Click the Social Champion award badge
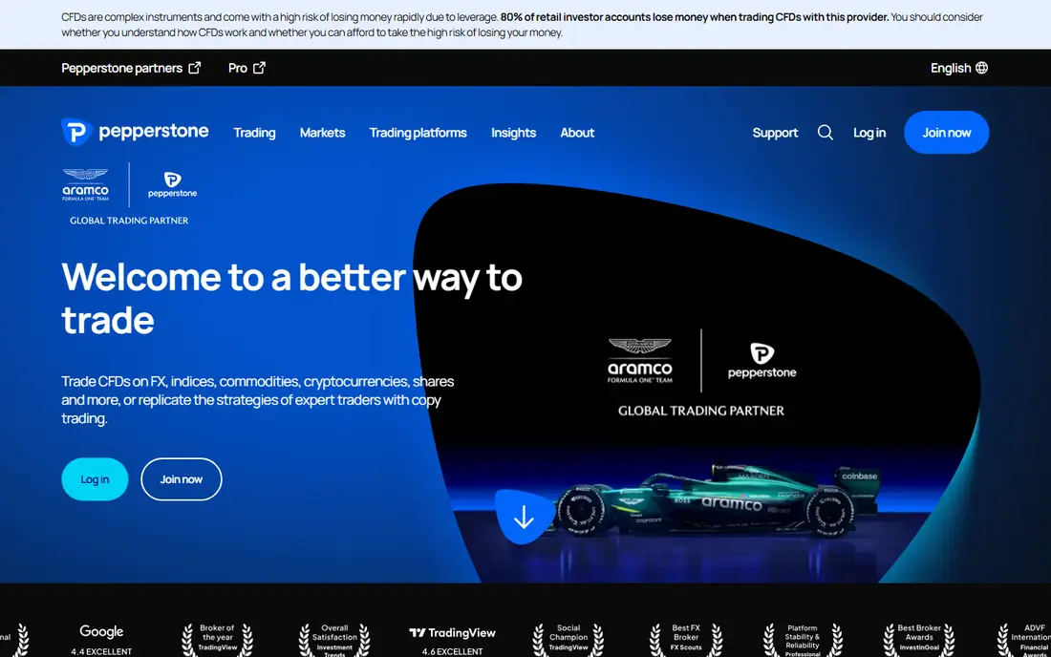1051x657 pixels. pos(568,639)
